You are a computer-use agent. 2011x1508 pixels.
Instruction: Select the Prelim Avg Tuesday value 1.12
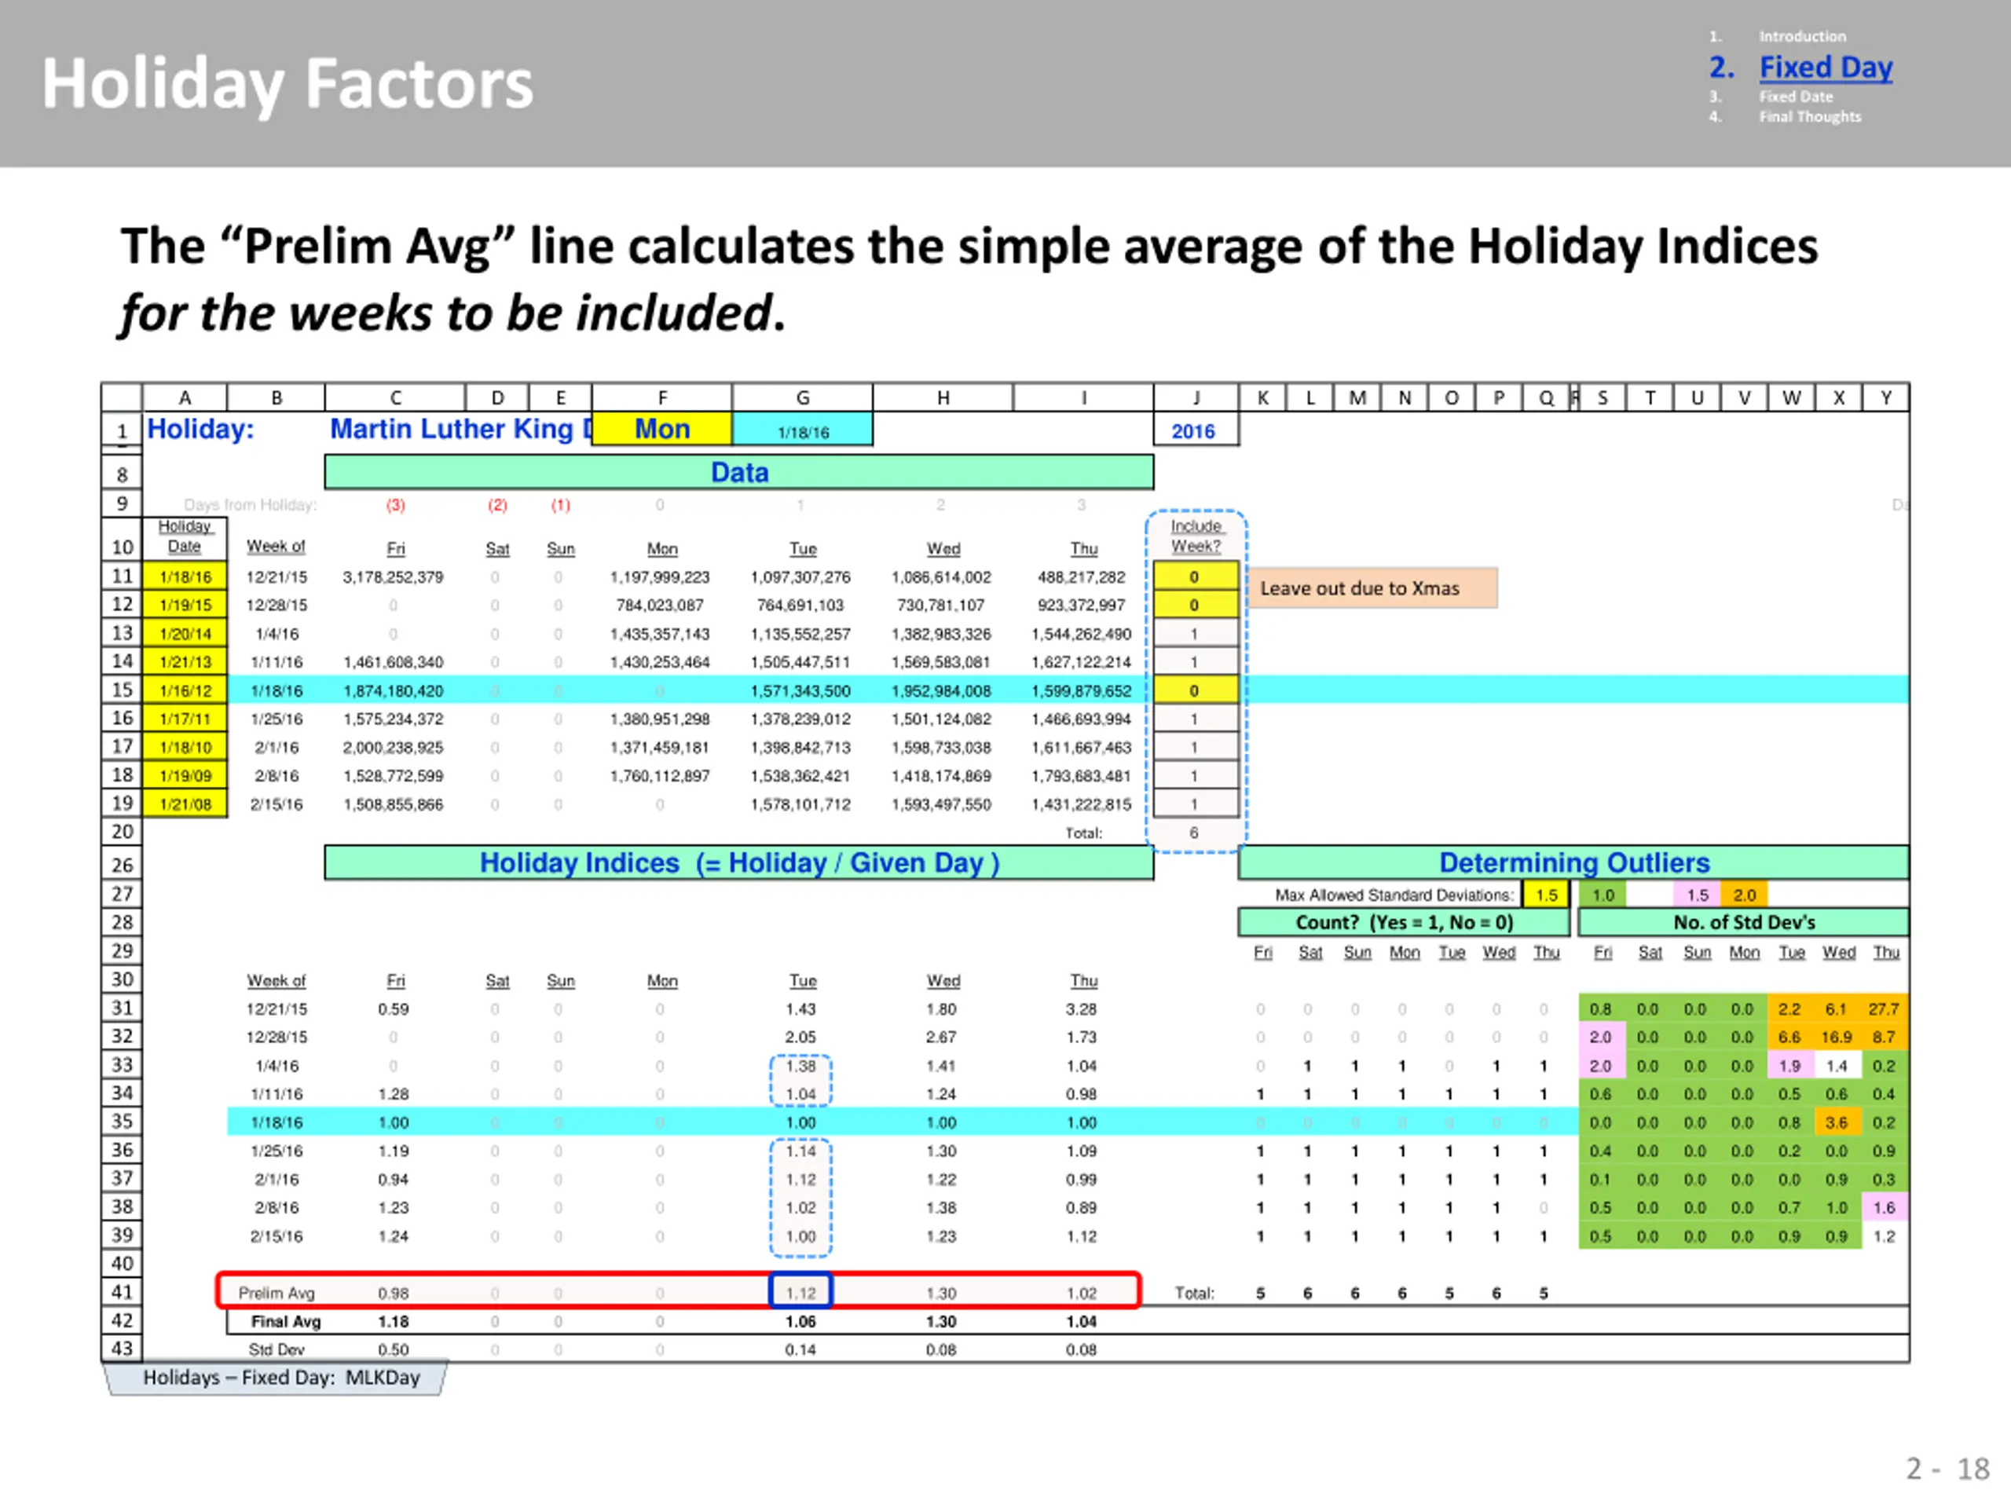(800, 1293)
